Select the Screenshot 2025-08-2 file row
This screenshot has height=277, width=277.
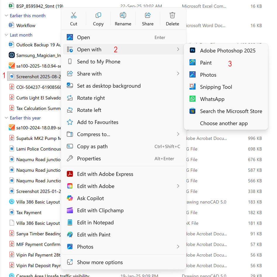point(34,76)
